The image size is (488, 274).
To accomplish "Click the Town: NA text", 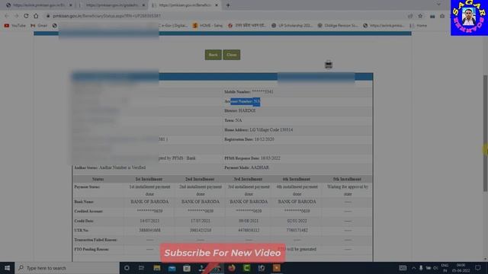I will (233, 120).
